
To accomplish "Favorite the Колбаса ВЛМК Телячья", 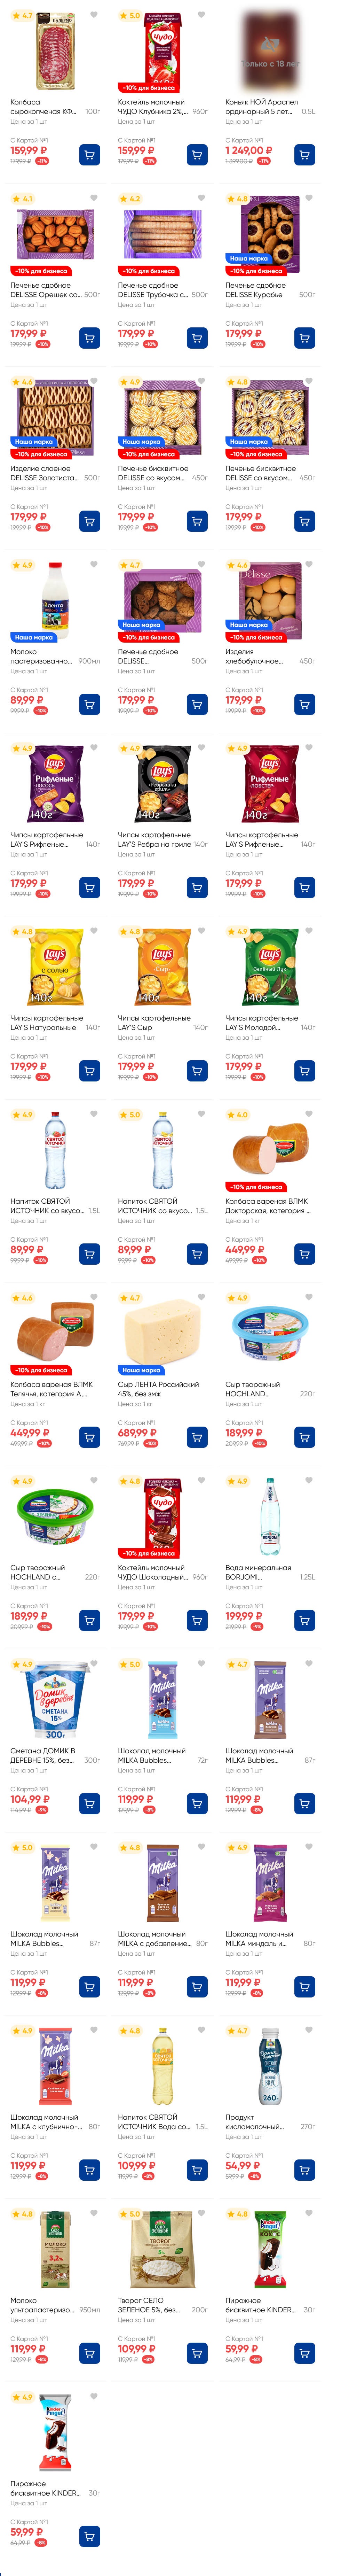I will pos(94,1298).
